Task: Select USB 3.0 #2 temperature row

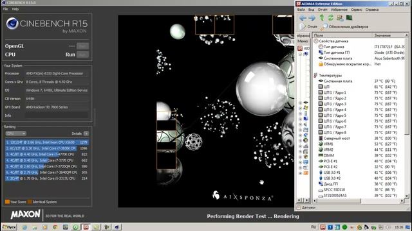Action: (359, 178)
